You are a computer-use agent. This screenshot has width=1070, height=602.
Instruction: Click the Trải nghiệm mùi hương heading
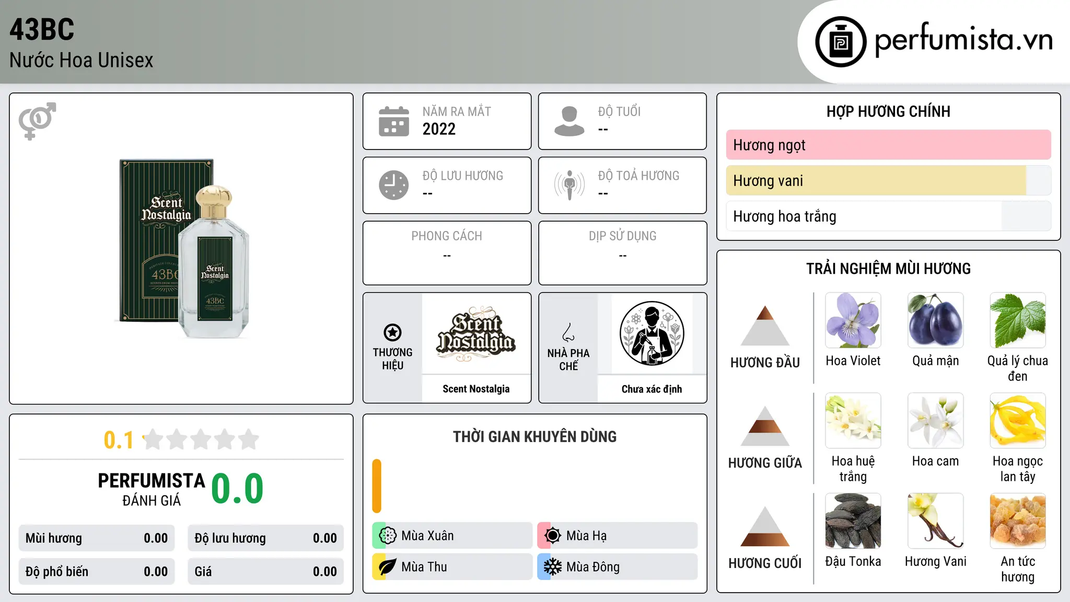coord(888,269)
